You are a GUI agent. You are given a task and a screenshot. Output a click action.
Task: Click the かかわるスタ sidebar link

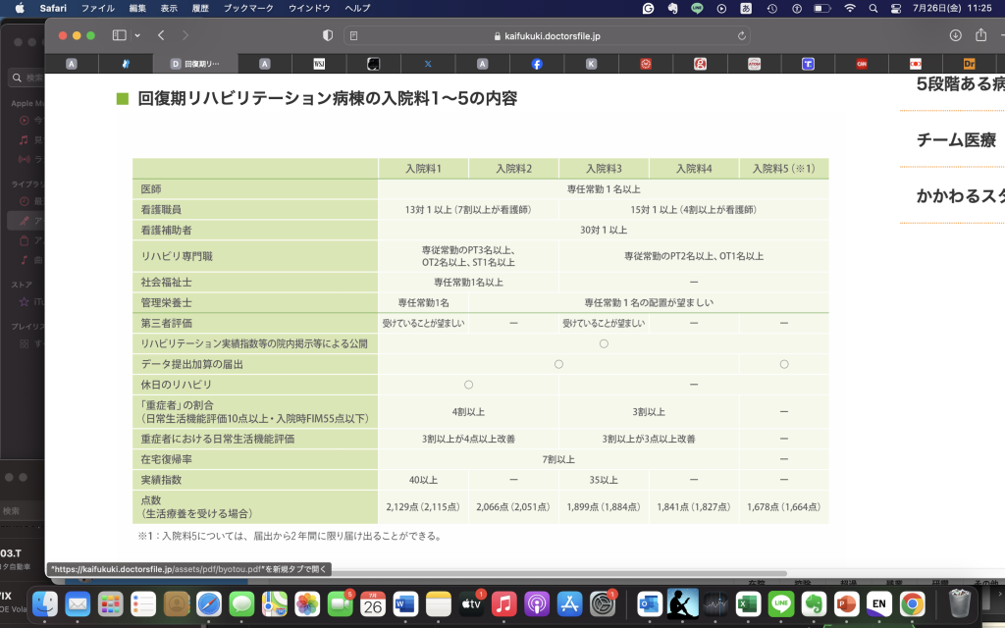coord(960,195)
